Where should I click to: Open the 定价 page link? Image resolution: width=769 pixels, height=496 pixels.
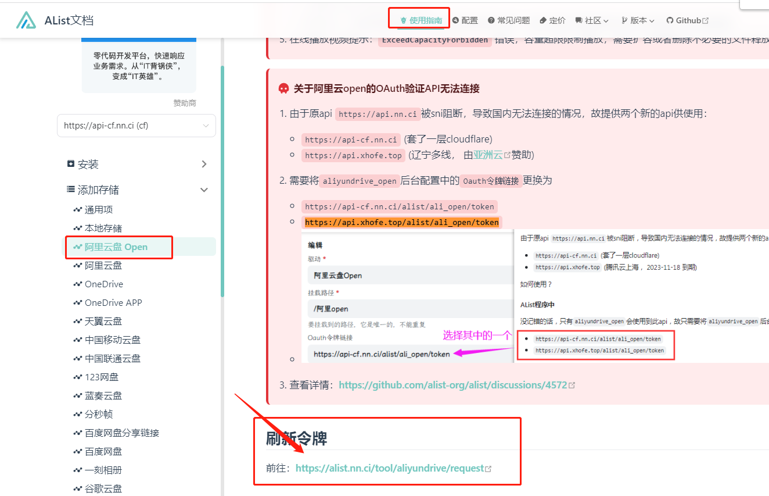tap(552, 20)
